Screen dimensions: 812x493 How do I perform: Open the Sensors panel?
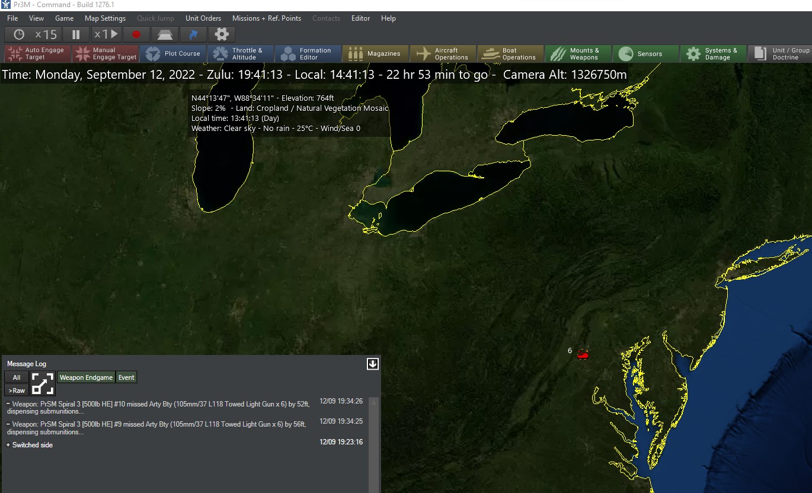point(645,53)
